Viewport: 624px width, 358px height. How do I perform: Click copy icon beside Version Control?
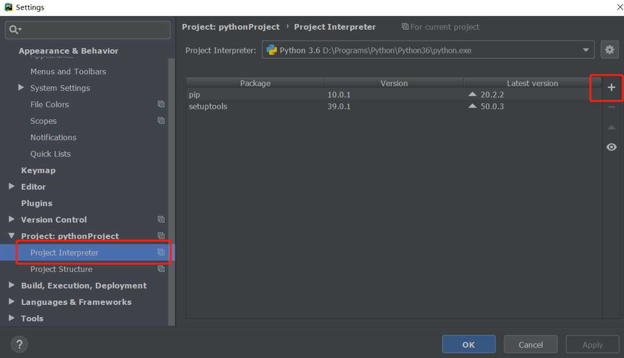(x=161, y=220)
